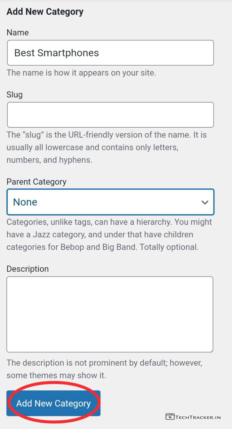Click inside the Description text area
Viewport: 232px width, 429px height.
[x=110, y=314]
